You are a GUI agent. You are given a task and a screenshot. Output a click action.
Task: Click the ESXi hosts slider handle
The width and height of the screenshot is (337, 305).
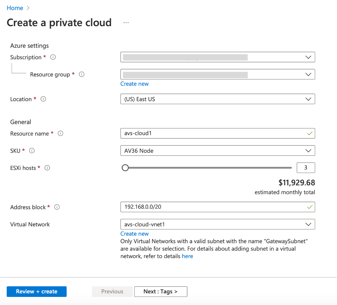point(125,168)
